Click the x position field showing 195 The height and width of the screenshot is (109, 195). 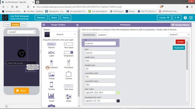100,77
